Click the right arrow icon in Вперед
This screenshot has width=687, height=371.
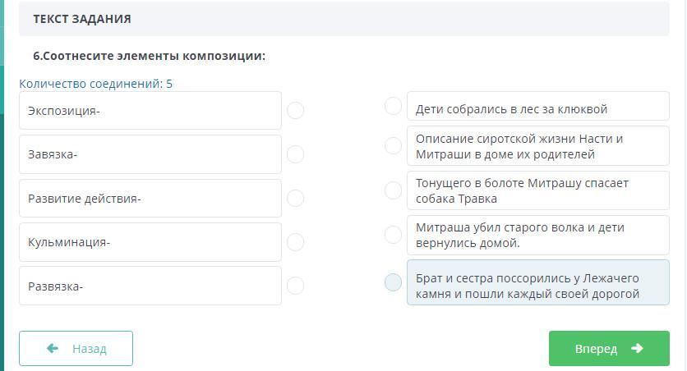[x=637, y=348]
